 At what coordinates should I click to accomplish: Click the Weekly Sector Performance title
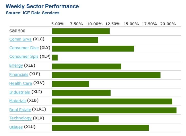pos(42,6)
